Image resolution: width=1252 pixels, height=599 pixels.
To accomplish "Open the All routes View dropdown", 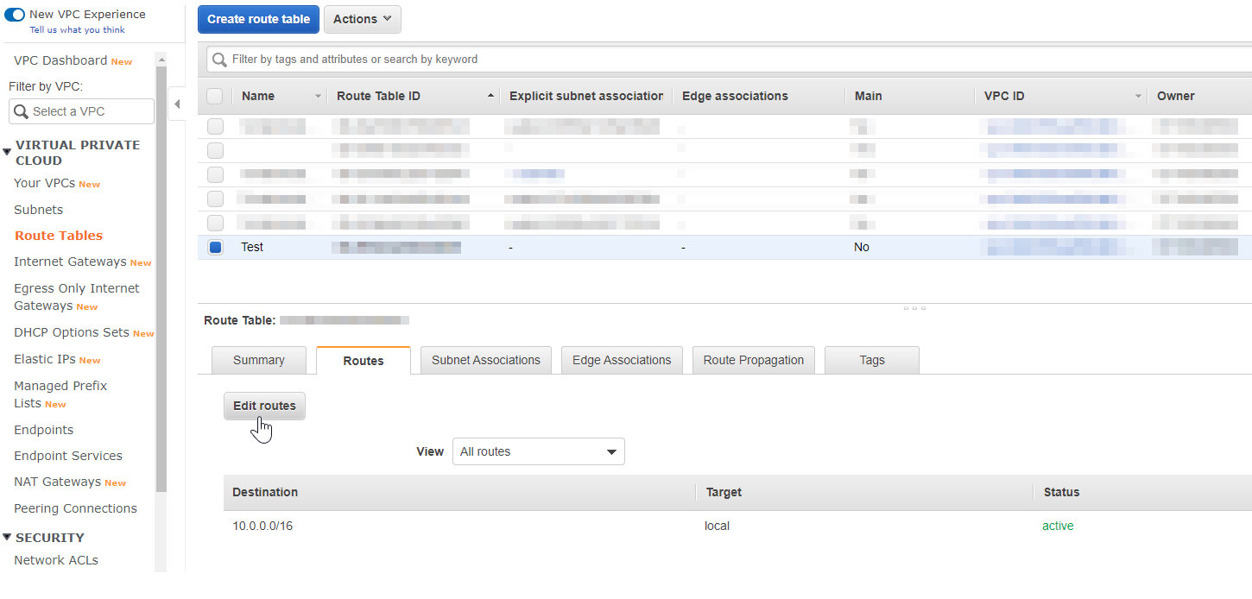I will [539, 451].
